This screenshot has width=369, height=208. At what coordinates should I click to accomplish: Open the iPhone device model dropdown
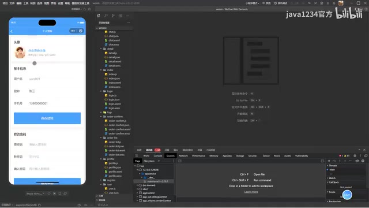[35, 194]
